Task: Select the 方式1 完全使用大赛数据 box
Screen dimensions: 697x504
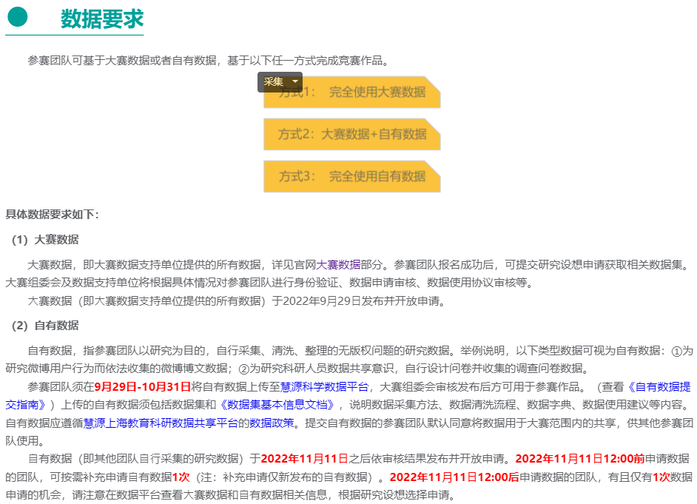Action: tap(352, 93)
